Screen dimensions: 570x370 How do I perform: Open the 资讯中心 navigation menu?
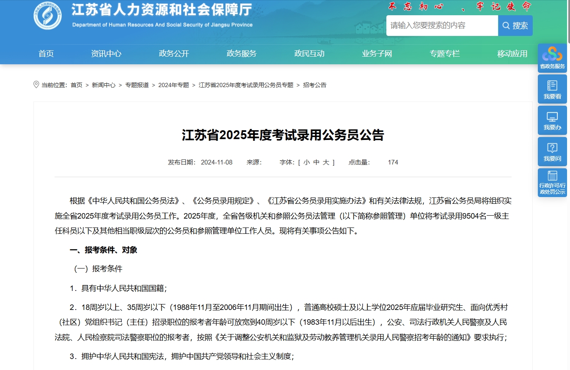[x=106, y=54]
